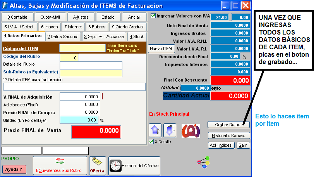Click the Código del ITEM underlined label
The height and width of the screenshot is (177, 316).
[21, 49]
